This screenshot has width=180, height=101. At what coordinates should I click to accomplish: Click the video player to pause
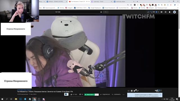pyautogui.click(x=75, y=51)
